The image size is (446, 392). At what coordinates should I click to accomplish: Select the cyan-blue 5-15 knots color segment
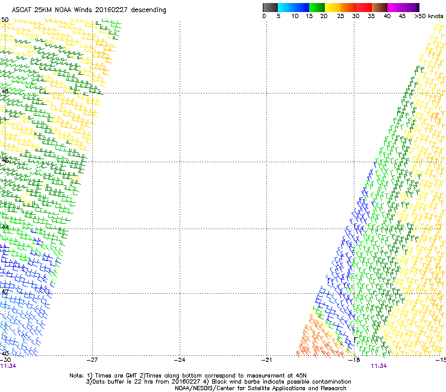tap(294, 7)
